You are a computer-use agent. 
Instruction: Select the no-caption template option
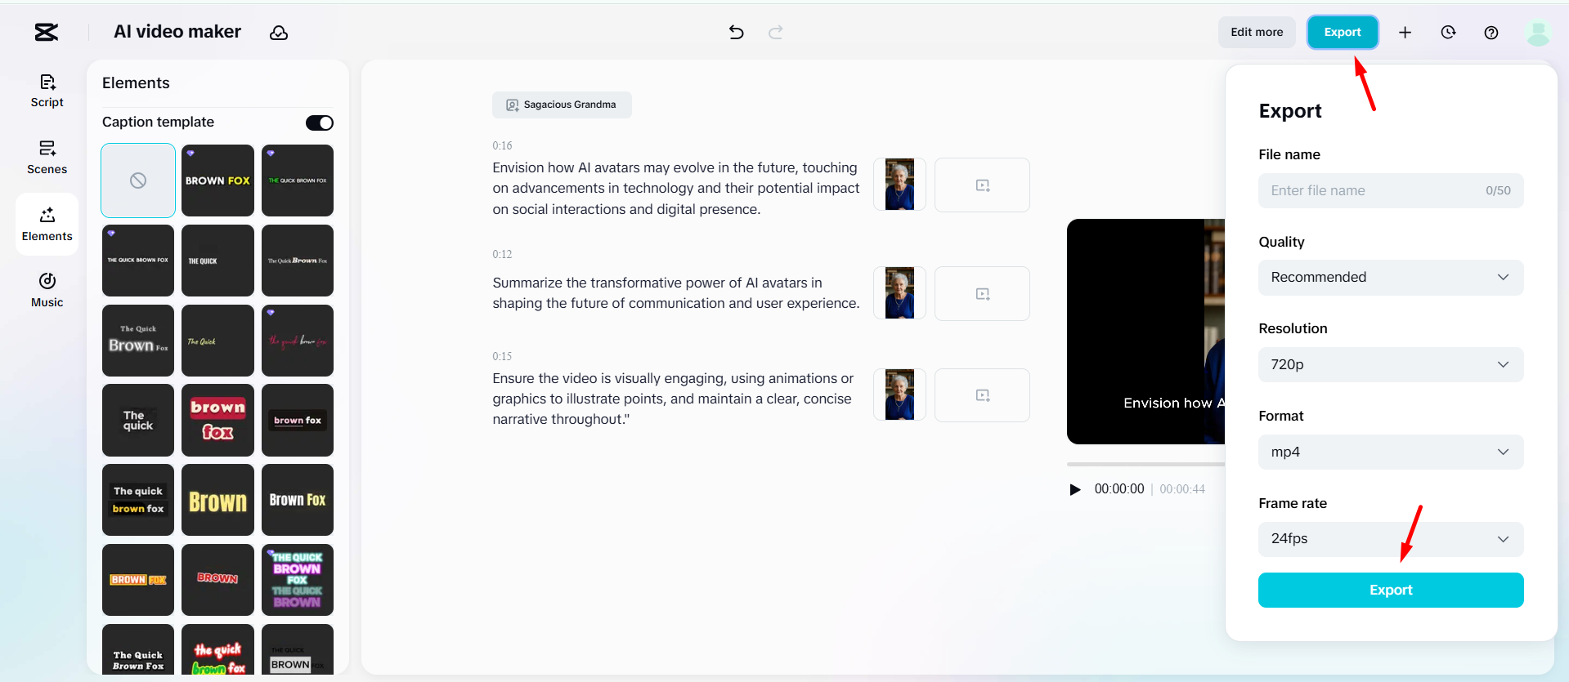coord(138,181)
